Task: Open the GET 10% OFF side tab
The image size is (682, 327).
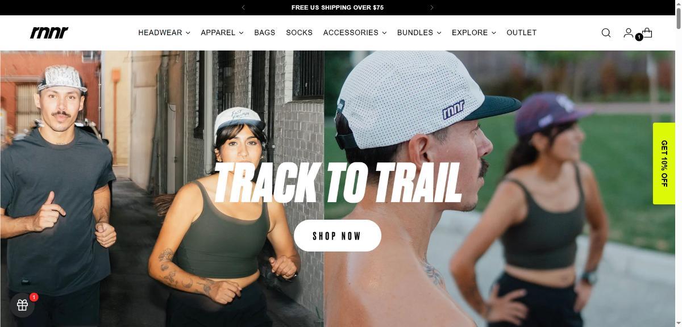Action: pos(664,163)
